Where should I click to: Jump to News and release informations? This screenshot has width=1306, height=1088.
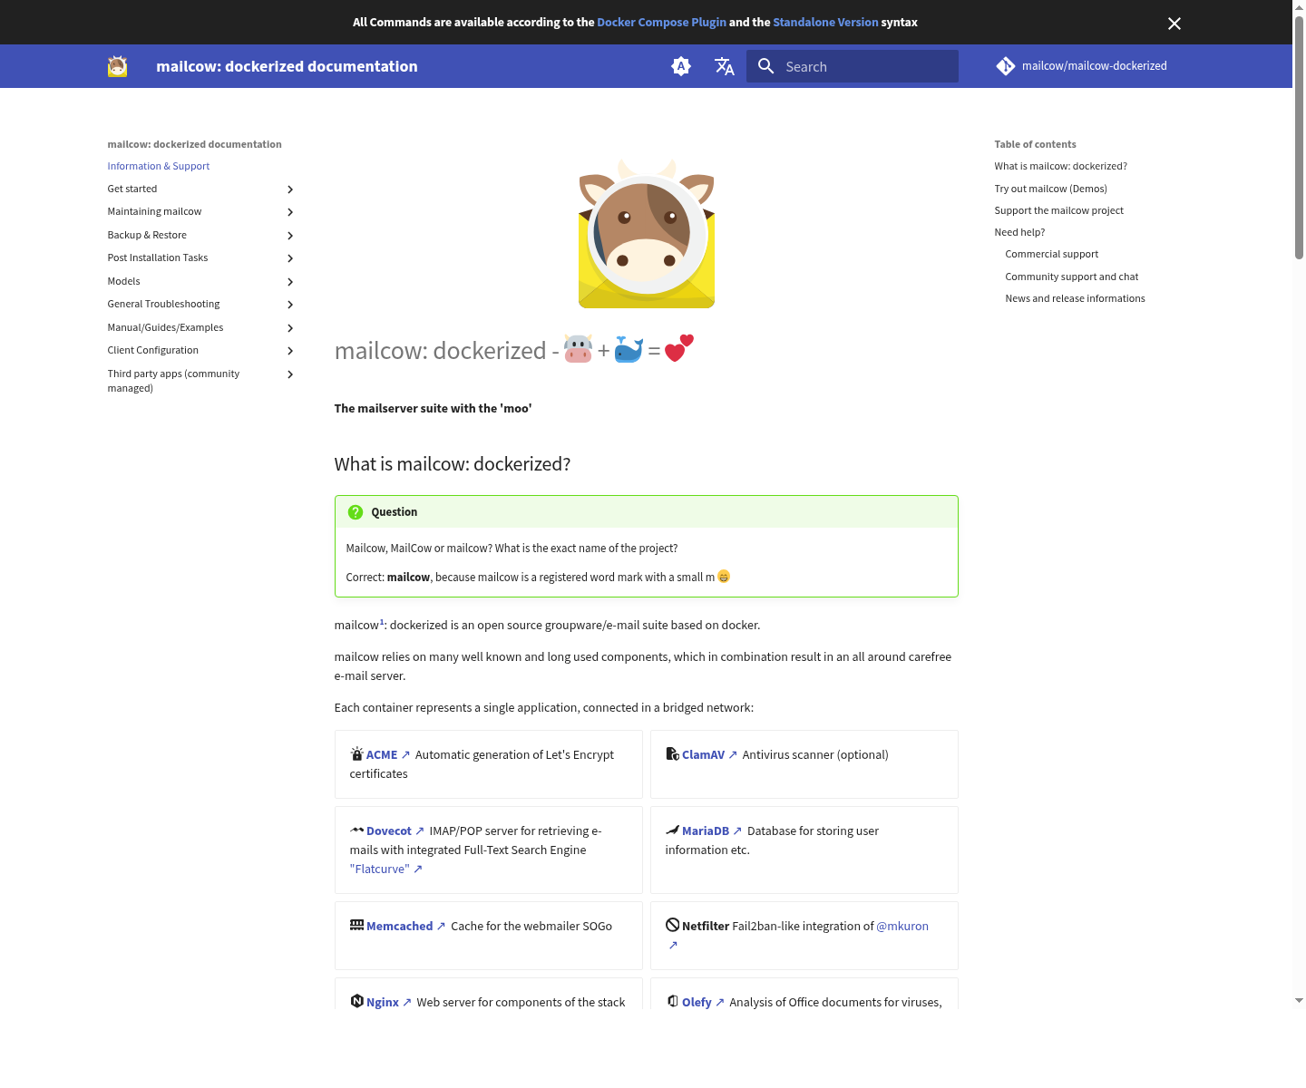(1075, 298)
